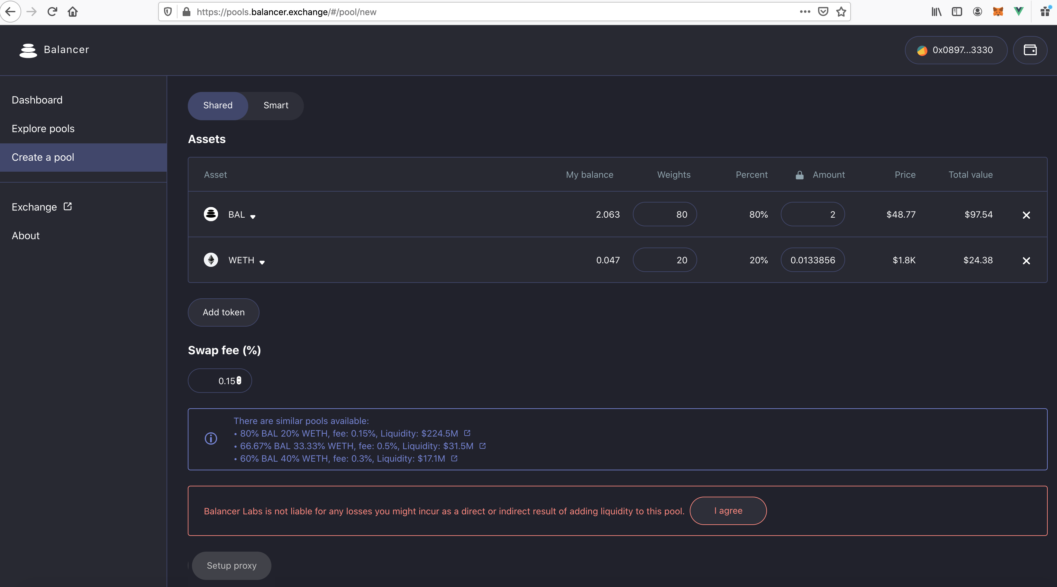
Task: Click the Weights column header
Action: tap(674, 175)
